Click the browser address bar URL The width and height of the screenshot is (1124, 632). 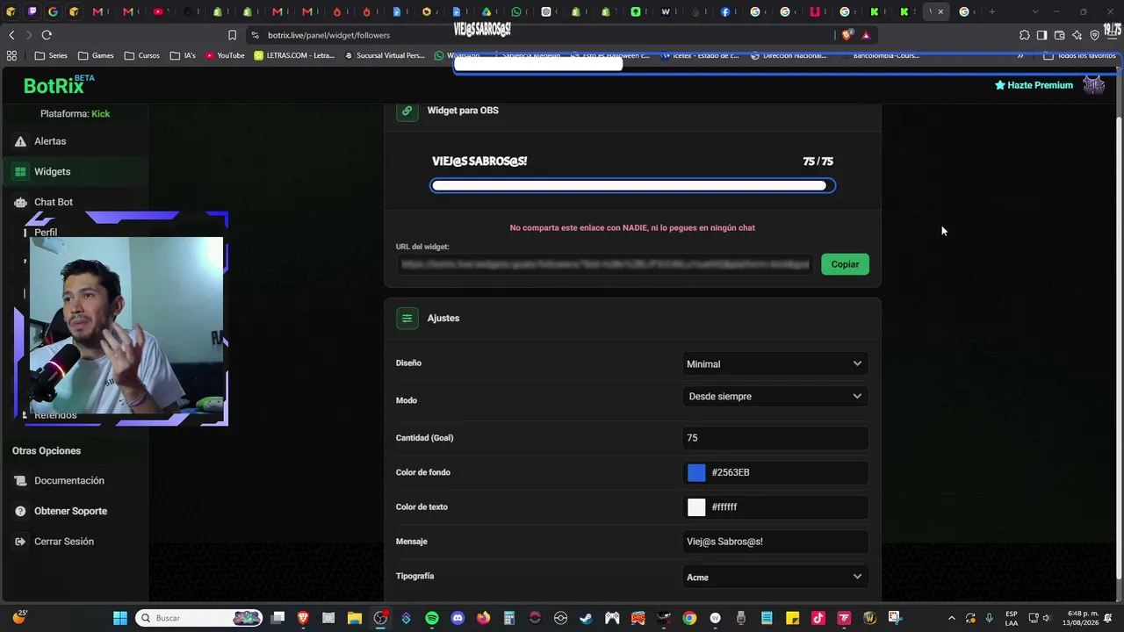coord(329,35)
